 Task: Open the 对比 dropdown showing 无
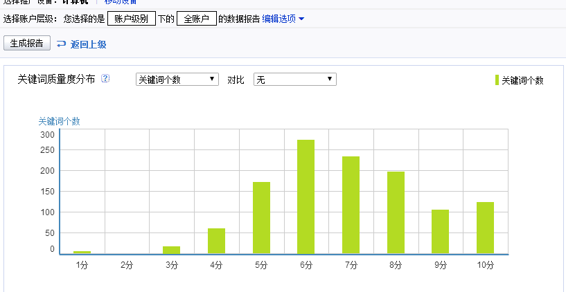[x=295, y=80]
